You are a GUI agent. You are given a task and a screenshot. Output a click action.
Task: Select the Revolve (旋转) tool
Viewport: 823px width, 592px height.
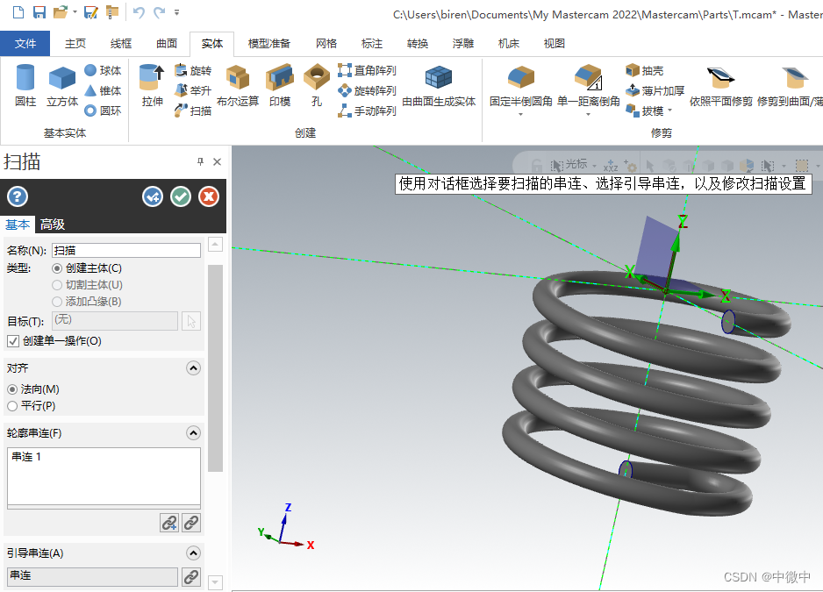(x=193, y=70)
